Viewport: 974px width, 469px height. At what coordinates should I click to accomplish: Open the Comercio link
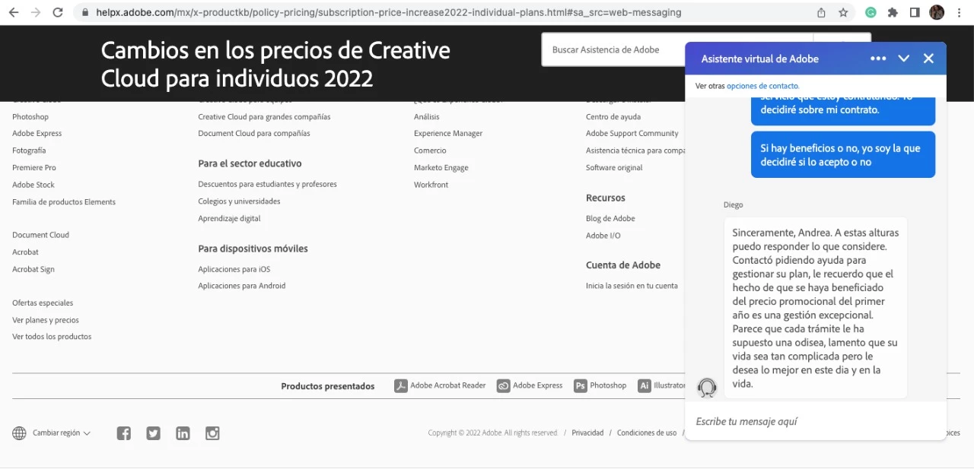tap(430, 151)
